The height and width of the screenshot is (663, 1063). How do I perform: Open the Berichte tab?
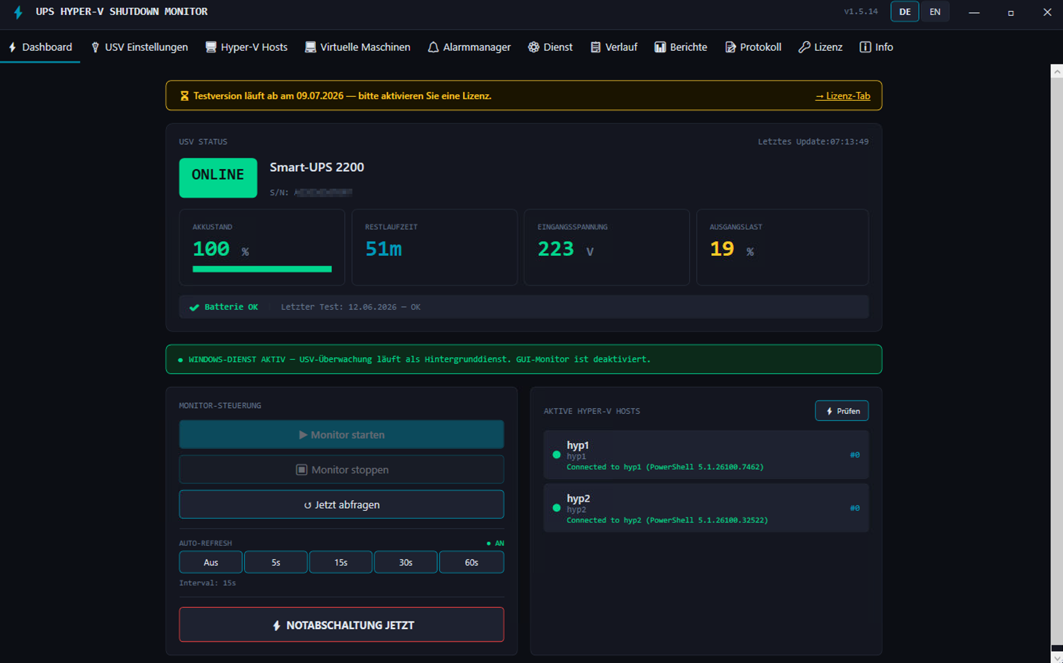click(x=681, y=47)
